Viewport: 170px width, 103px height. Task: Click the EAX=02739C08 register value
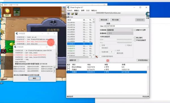(19, 67)
